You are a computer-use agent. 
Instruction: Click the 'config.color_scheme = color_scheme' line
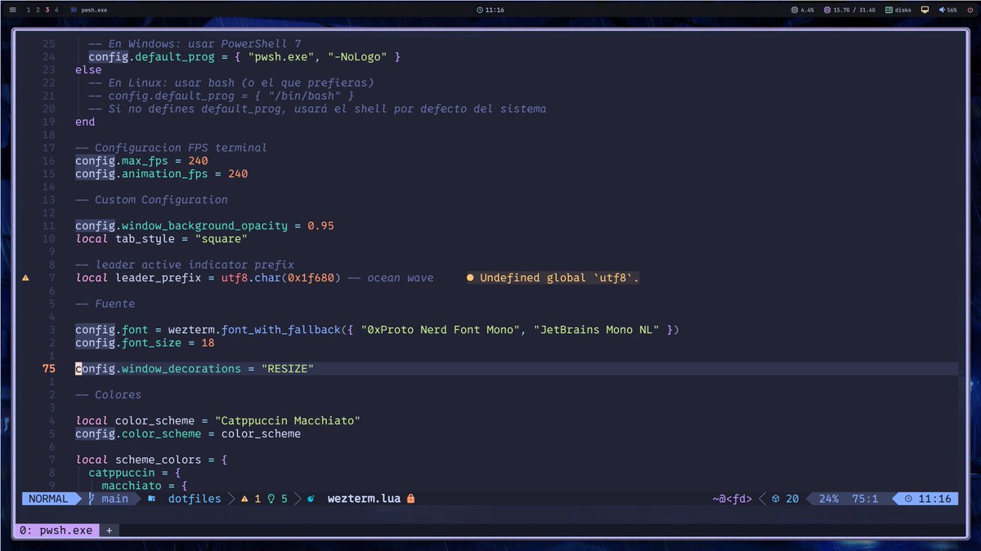coord(188,434)
